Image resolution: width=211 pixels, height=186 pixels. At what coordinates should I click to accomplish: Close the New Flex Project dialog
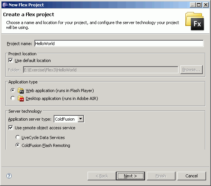[x=206, y=5]
